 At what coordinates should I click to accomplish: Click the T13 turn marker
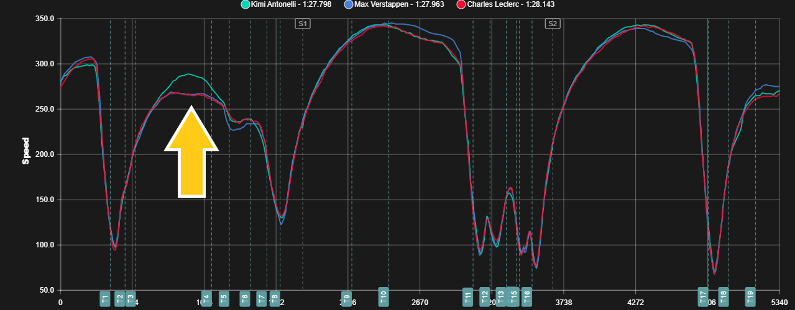click(x=501, y=297)
